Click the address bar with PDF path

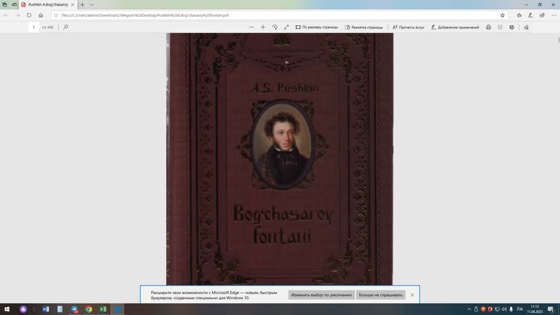[279, 15]
